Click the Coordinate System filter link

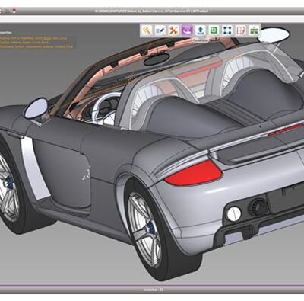[11, 46]
